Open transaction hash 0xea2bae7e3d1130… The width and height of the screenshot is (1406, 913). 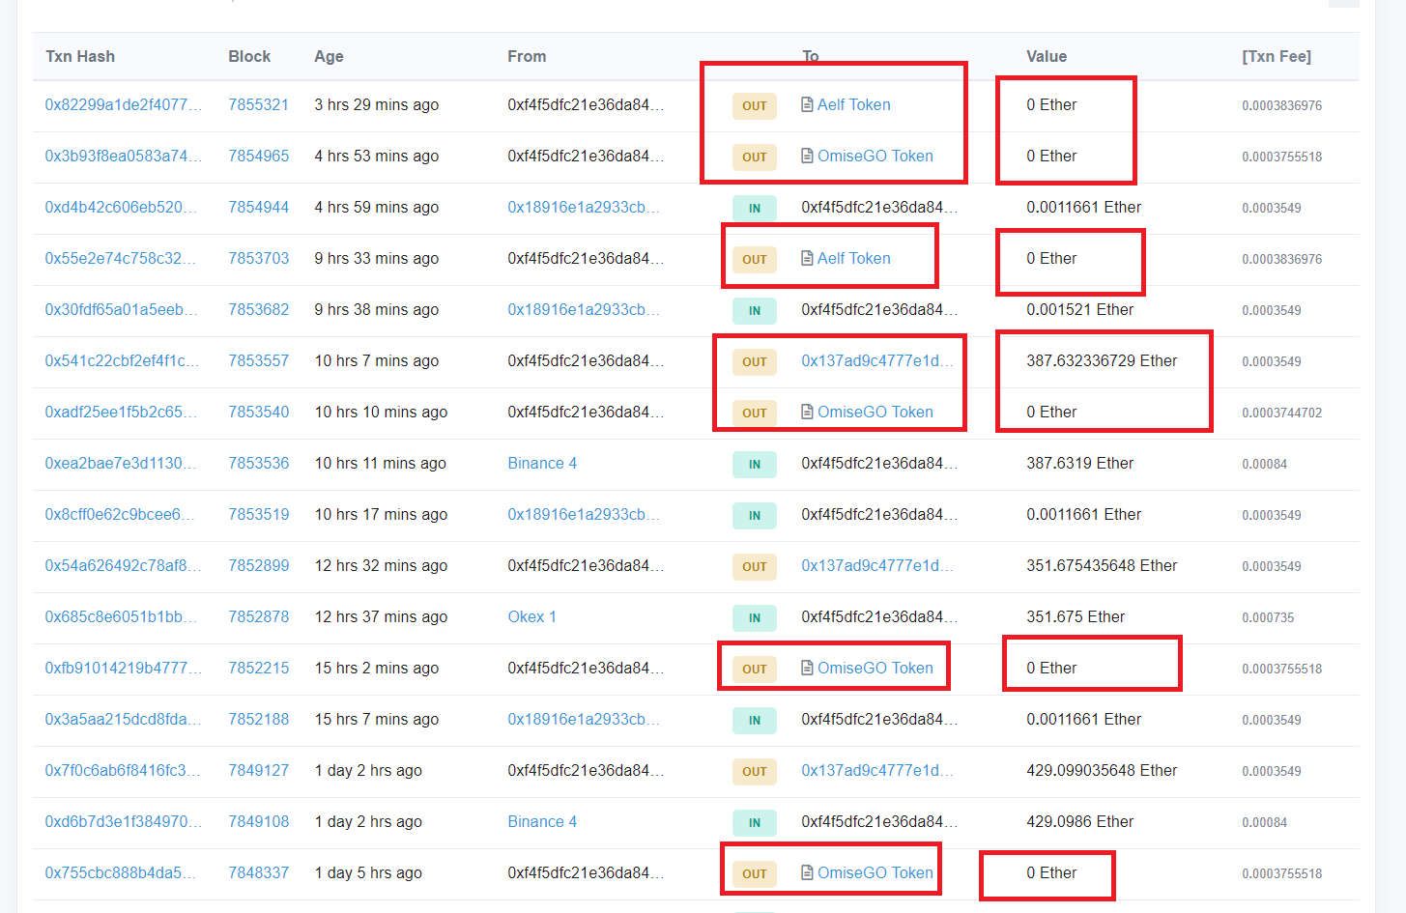click(x=121, y=463)
